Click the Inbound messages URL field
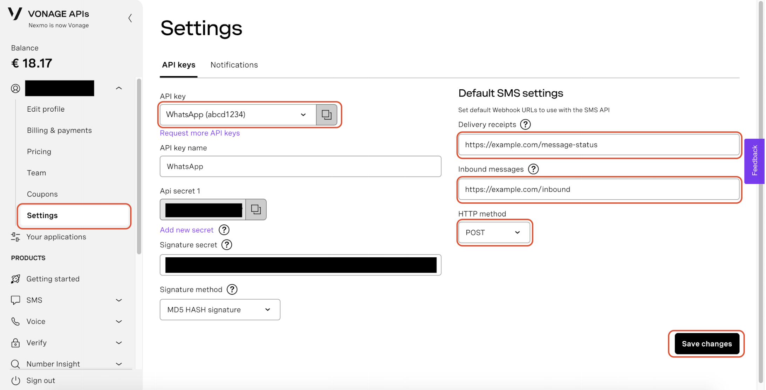 [x=599, y=189]
